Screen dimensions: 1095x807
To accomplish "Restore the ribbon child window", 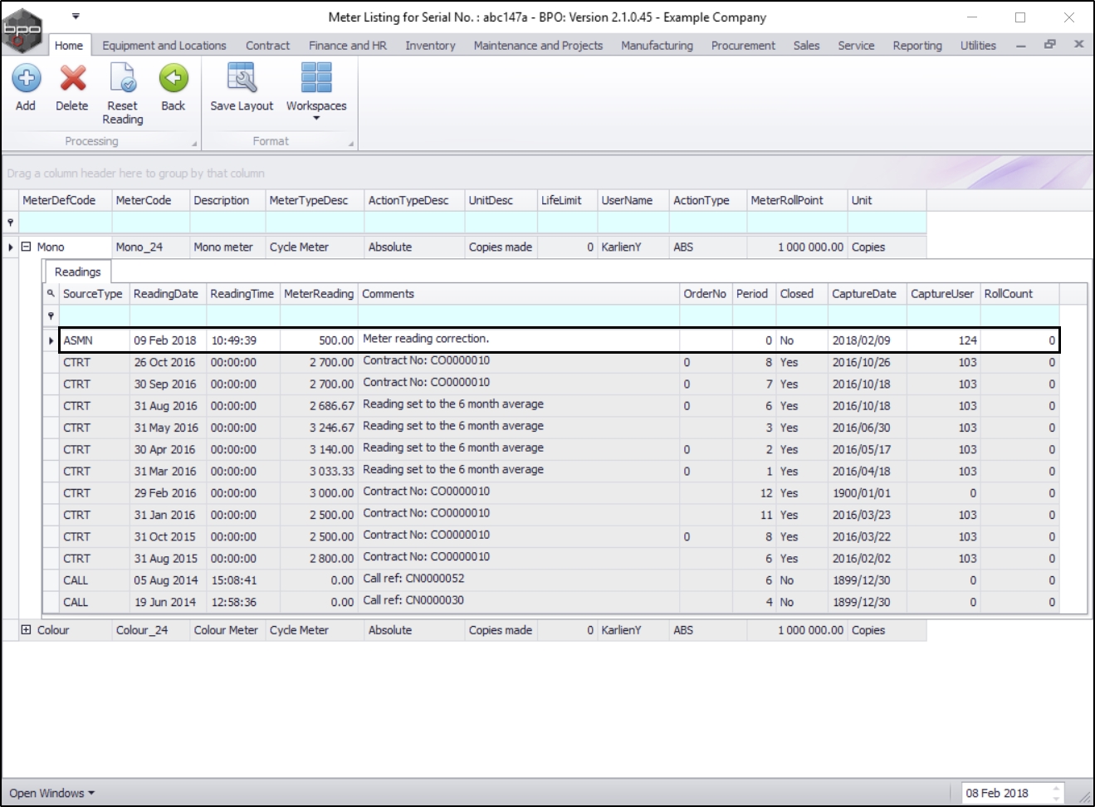I will (1050, 45).
